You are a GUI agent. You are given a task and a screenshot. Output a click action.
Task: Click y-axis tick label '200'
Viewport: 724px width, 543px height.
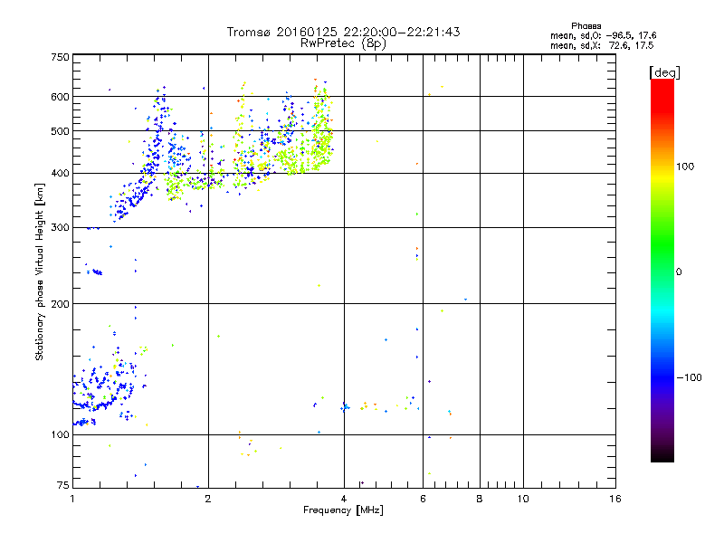(60, 304)
